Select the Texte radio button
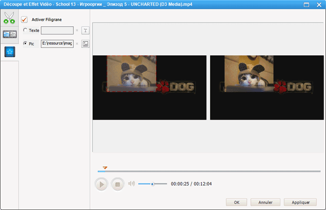Image resolution: width=326 pixels, height=210 pixels. tap(25, 30)
